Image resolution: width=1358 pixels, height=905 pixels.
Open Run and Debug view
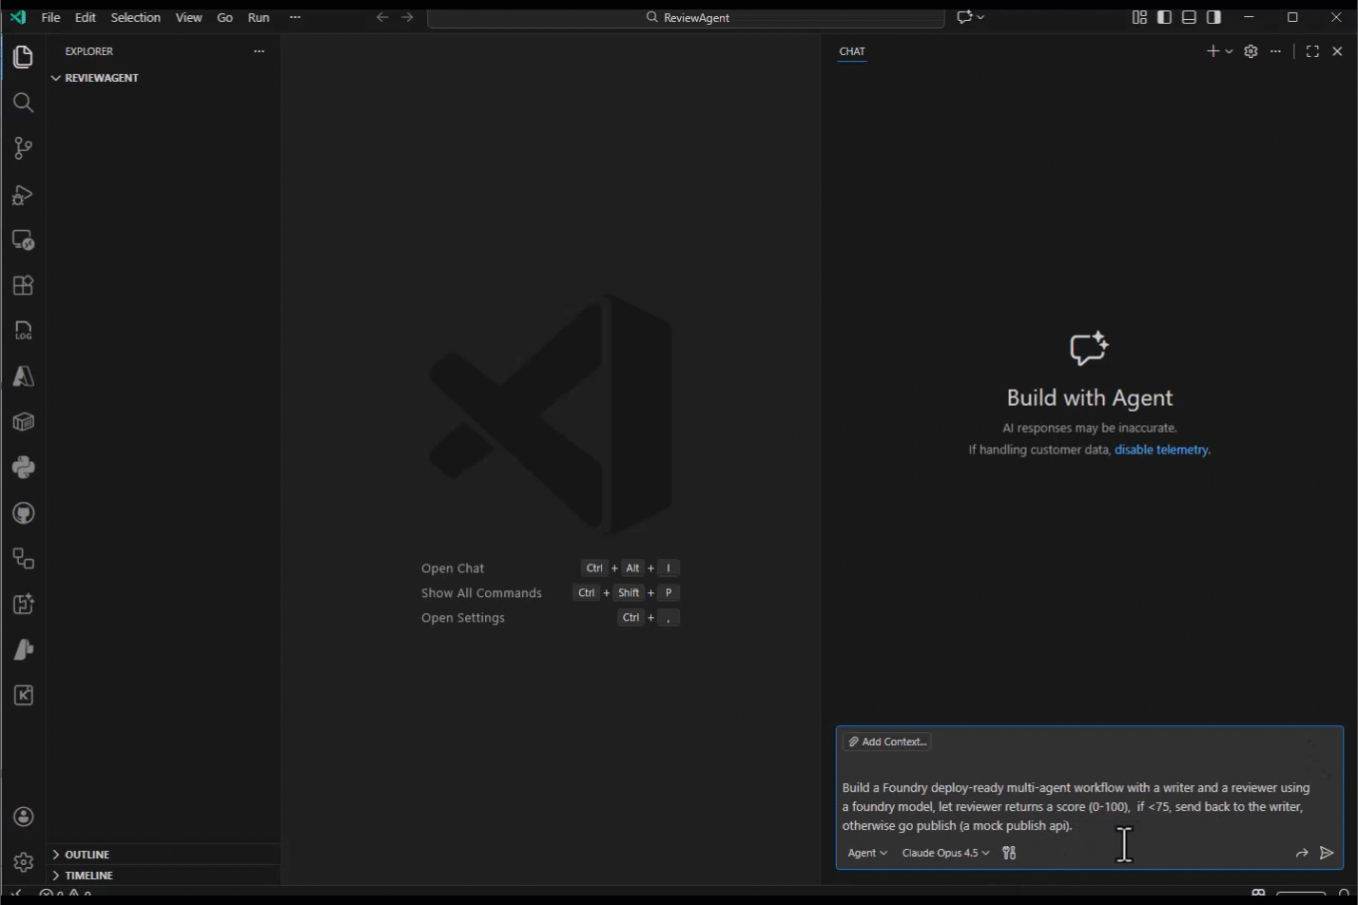point(24,195)
